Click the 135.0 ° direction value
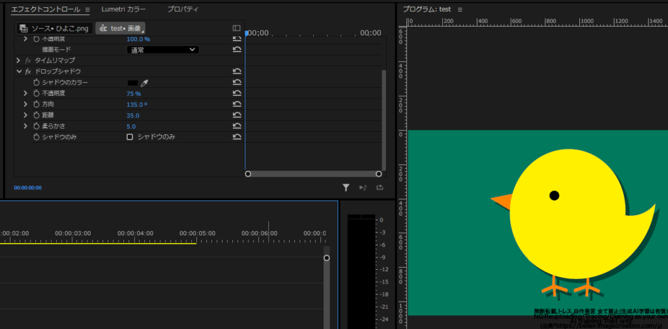Viewport: 668px width, 329px height. (137, 104)
